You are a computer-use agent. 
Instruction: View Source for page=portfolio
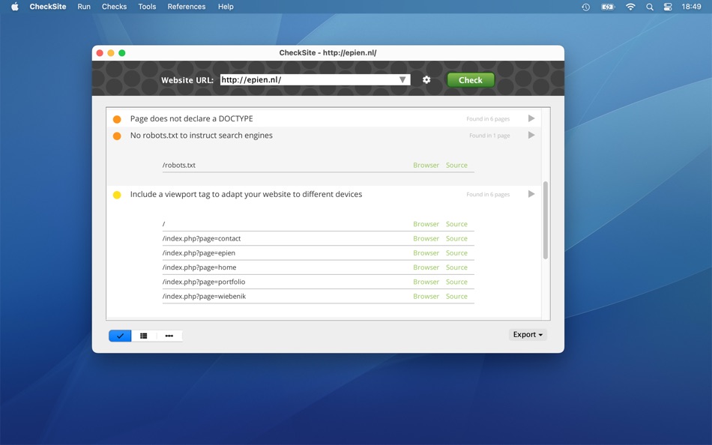click(456, 282)
